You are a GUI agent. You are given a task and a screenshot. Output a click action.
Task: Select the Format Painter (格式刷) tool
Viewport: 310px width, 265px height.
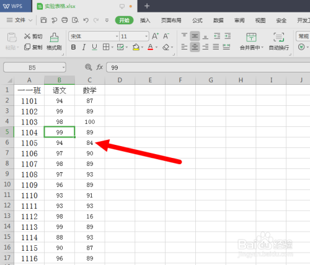54,41
